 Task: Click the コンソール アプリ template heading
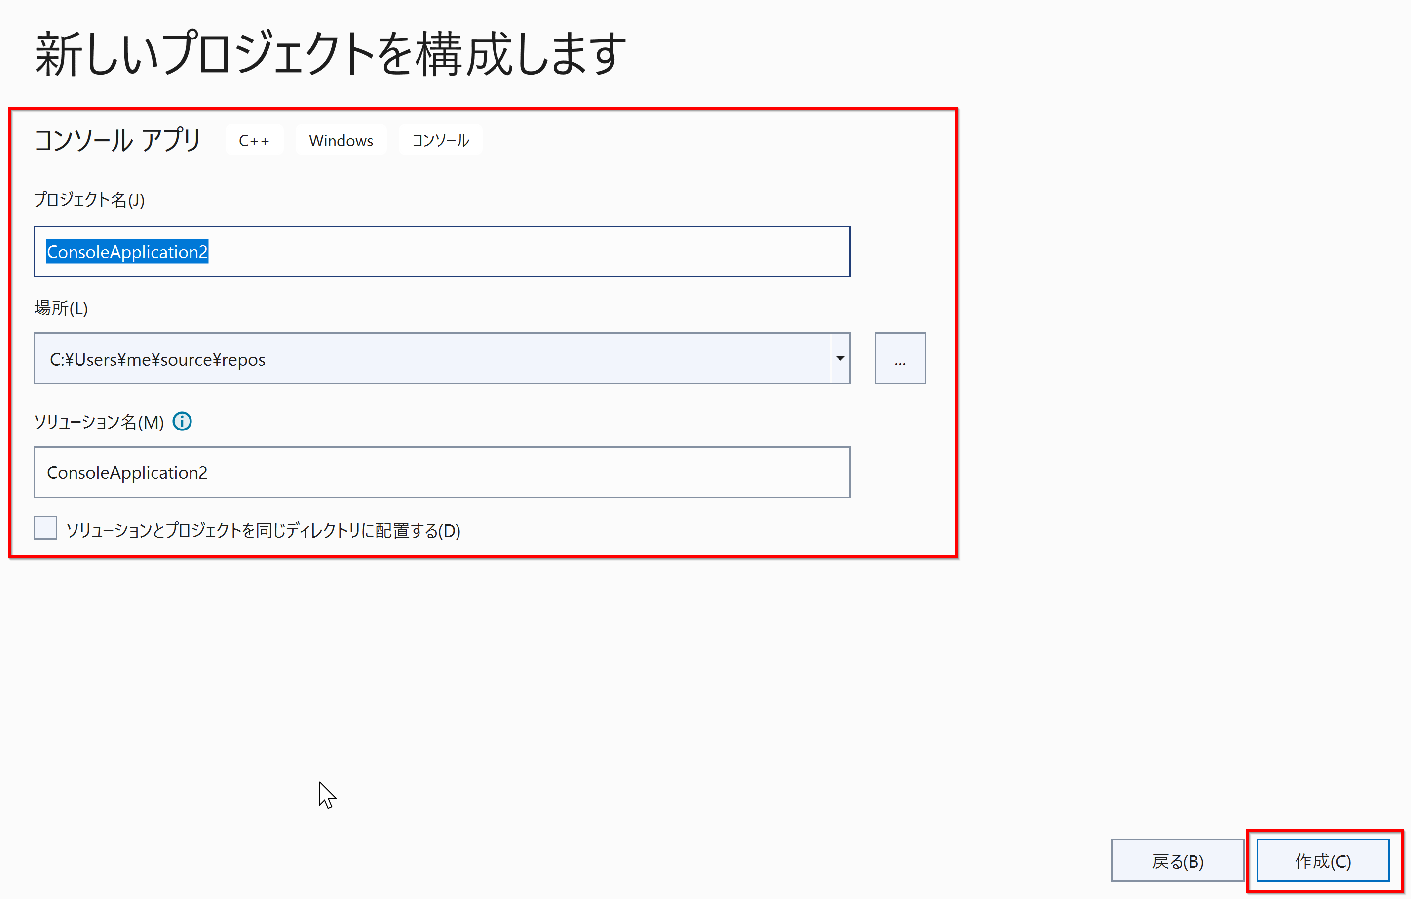pyautogui.click(x=118, y=141)
